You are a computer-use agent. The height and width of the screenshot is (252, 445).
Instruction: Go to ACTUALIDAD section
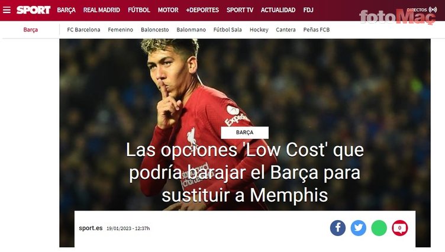coord(278,10)
